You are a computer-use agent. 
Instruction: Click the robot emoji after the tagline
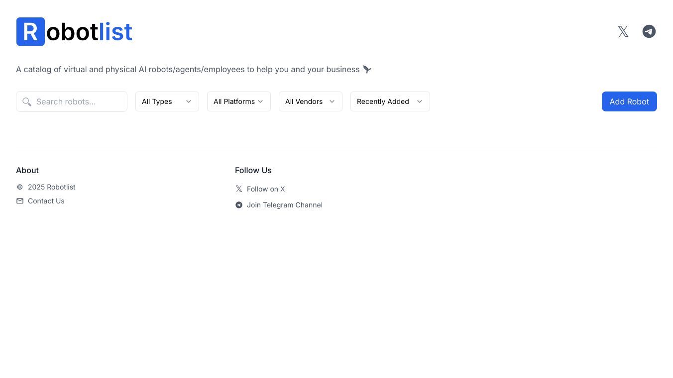tap(367, 69)
